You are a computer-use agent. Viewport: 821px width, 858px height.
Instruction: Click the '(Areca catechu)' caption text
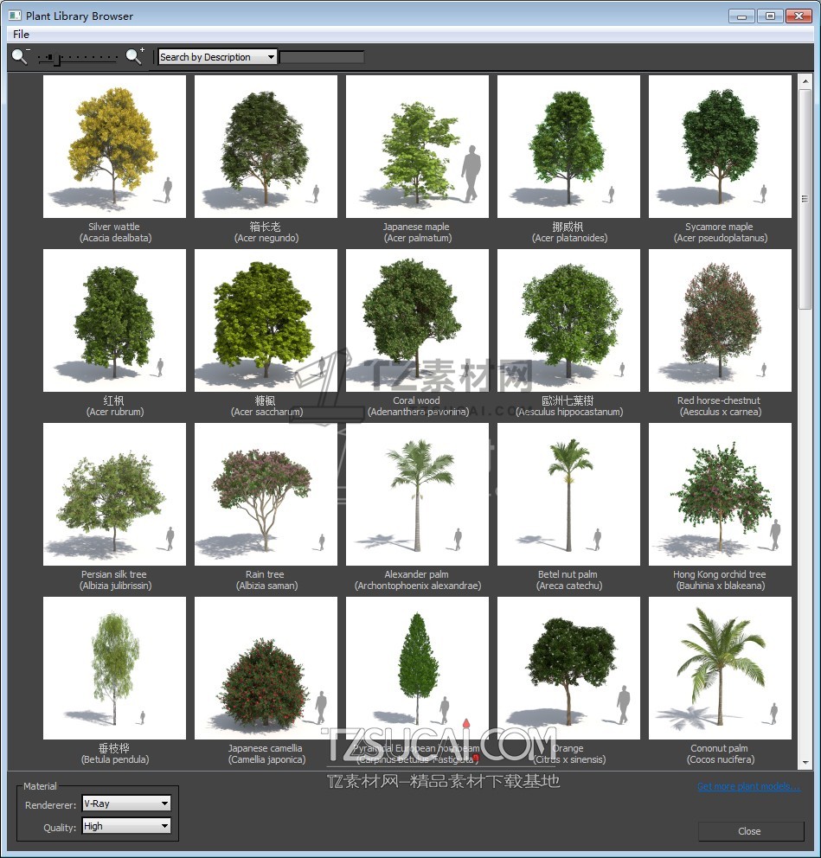pos(569,586)
